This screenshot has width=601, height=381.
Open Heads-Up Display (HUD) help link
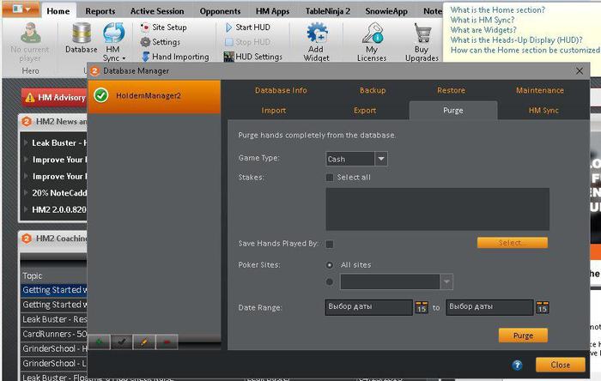pyautogui.click(x=516, y=39)
